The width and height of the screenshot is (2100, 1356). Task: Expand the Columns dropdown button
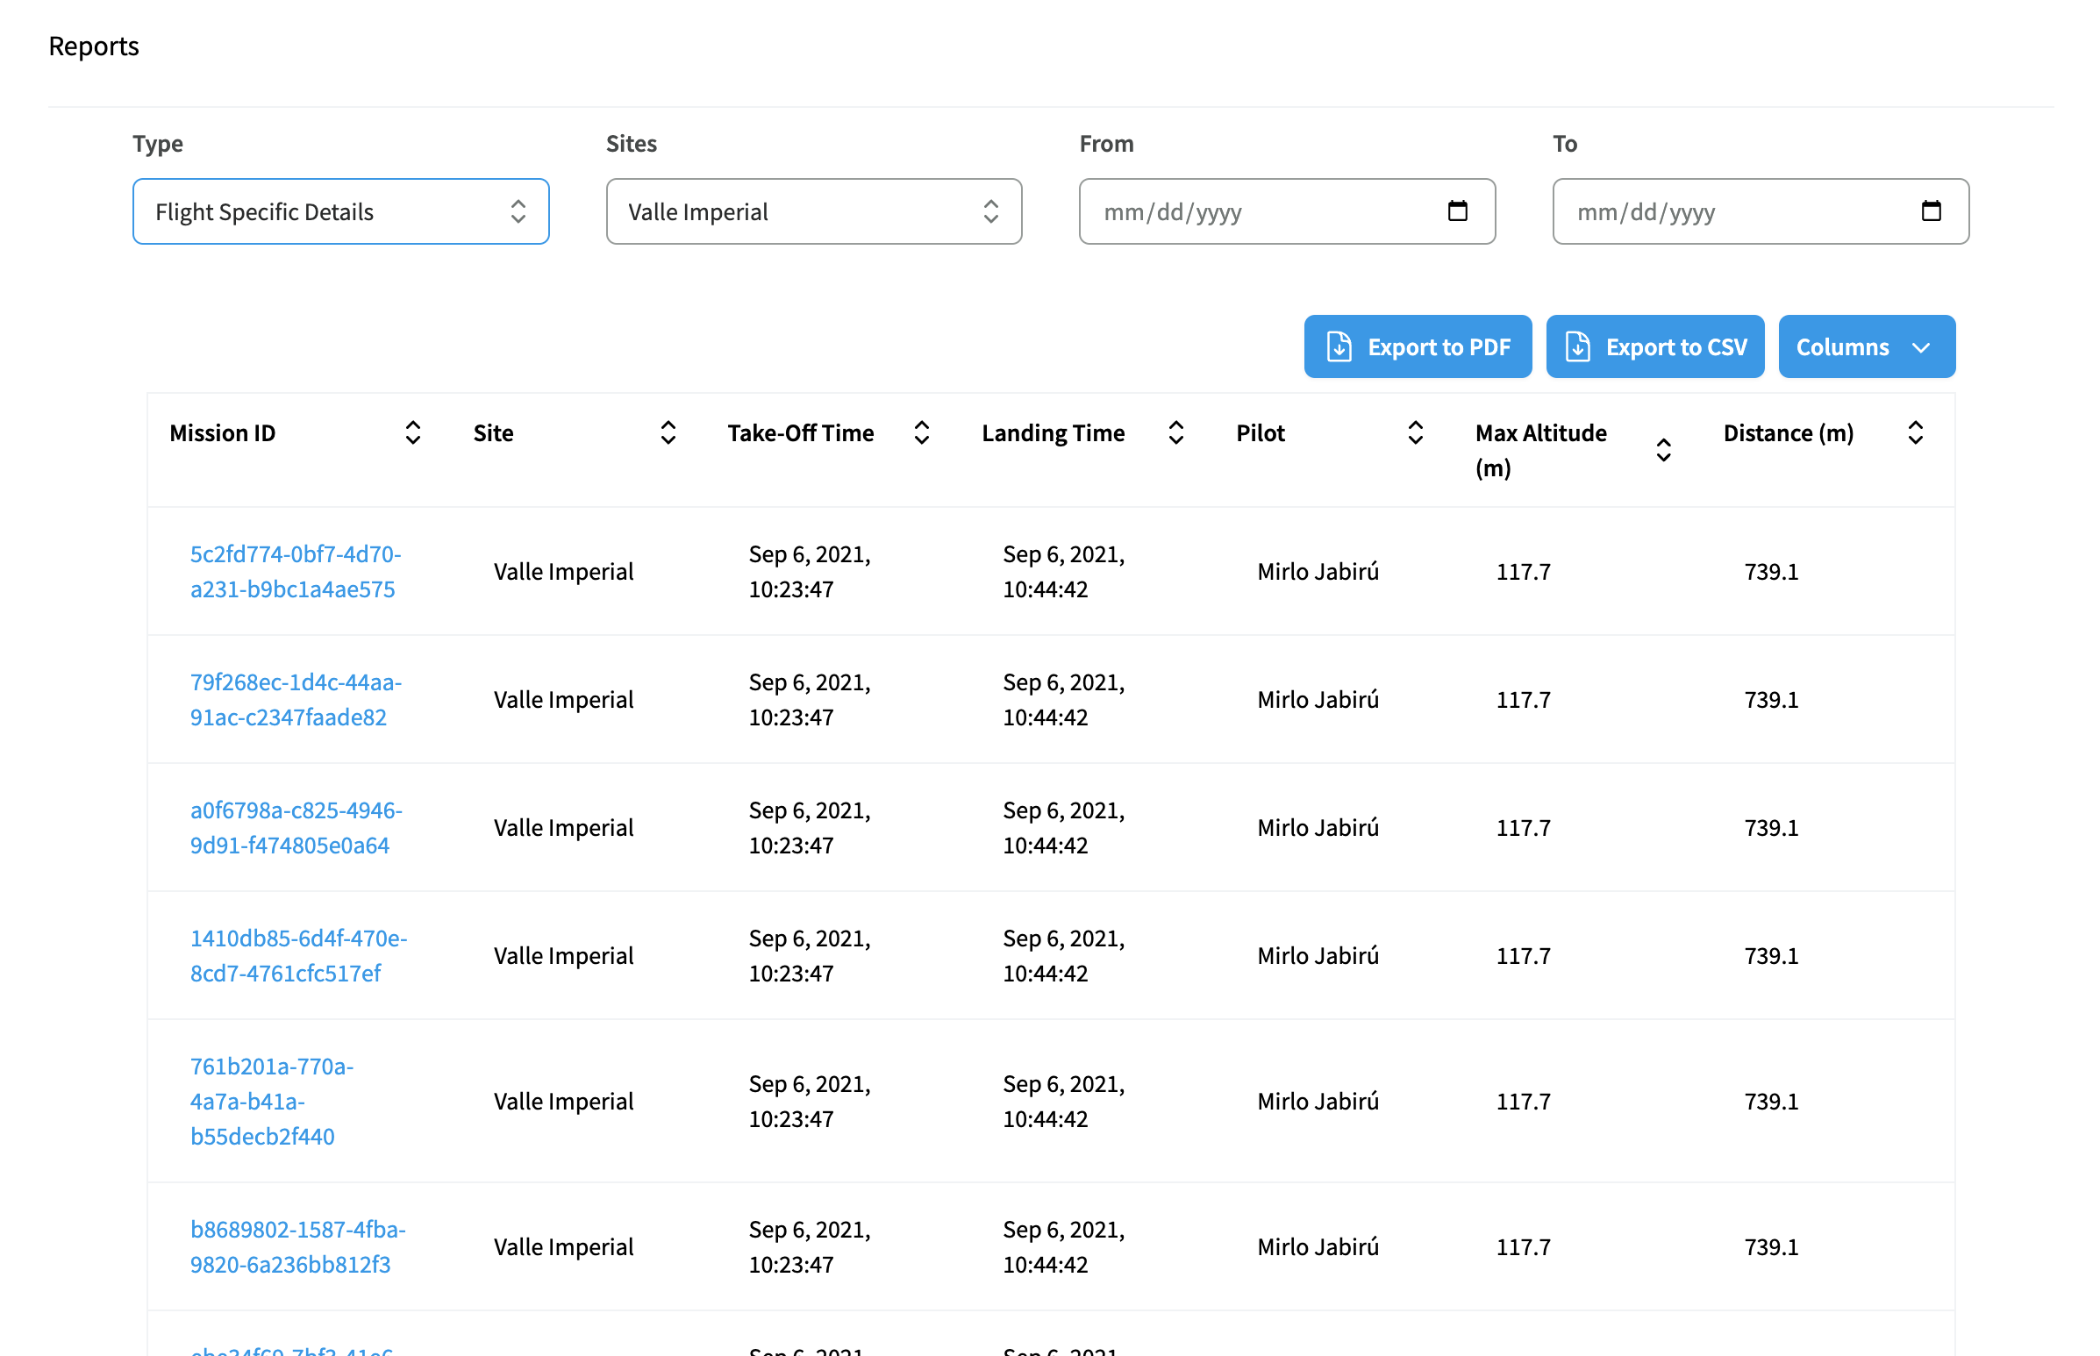point(1867,347)
